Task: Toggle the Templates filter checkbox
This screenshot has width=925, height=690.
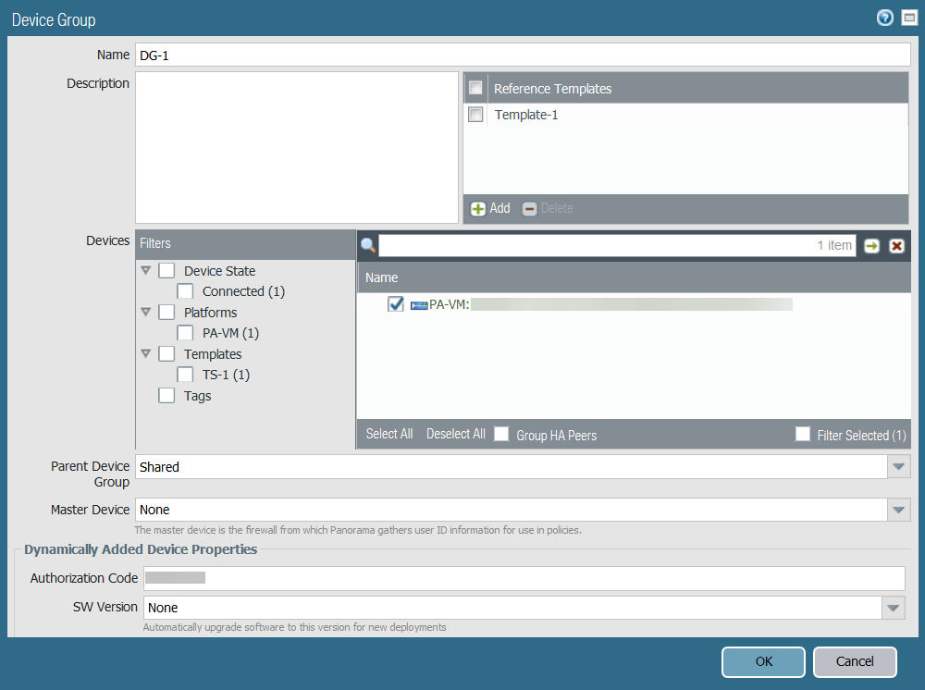Action: [x=166, y=354]
